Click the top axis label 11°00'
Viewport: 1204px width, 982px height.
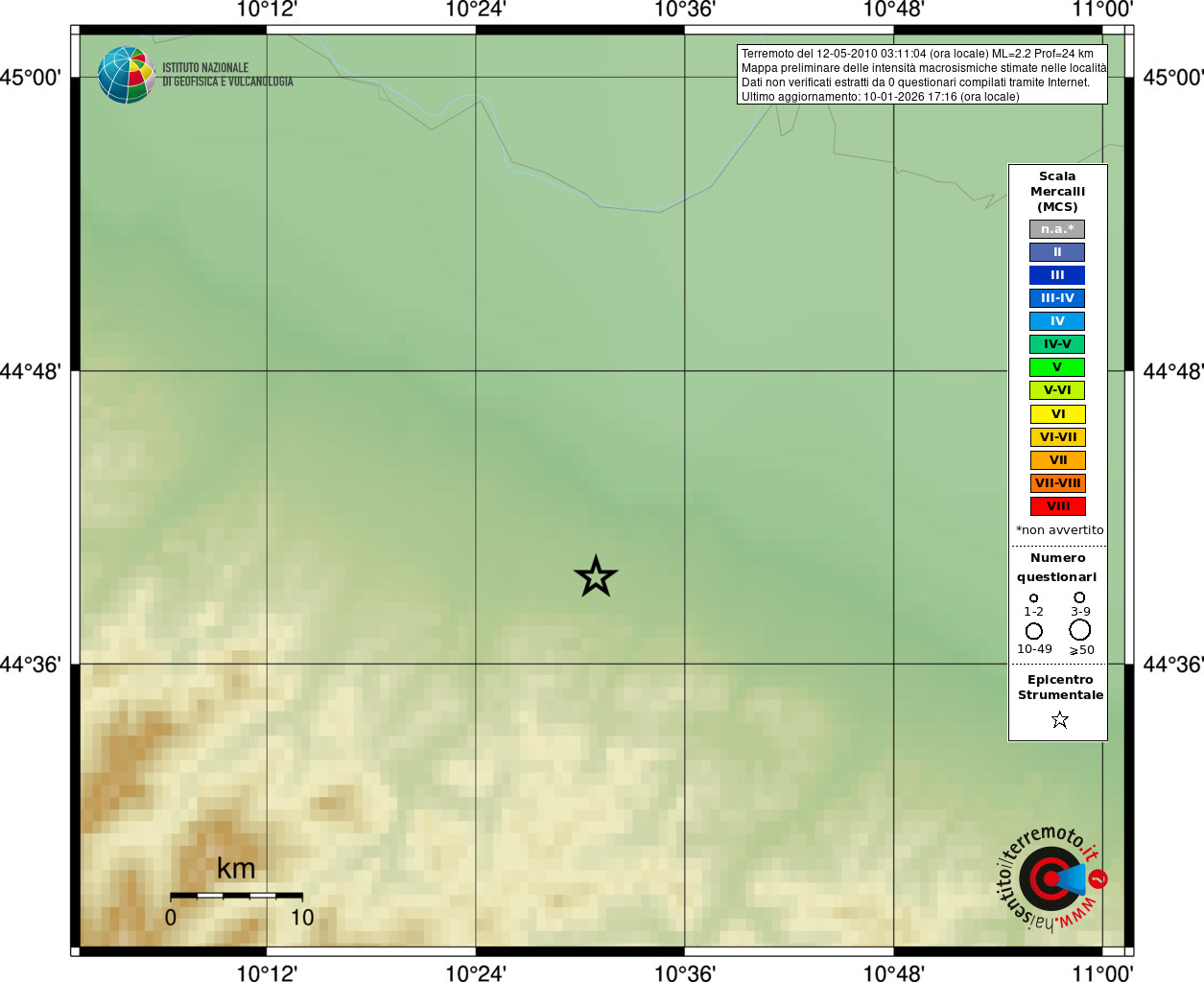[1102, 10]
